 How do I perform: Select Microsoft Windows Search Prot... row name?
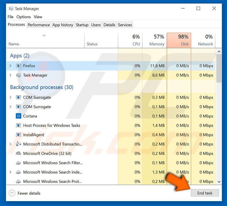pyautogui.click(x=52, y=181)
